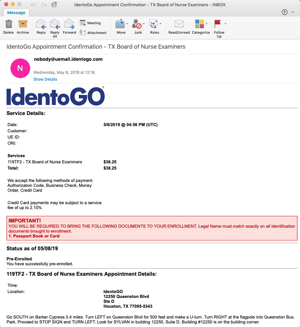
Task: Click the Junk icon
Action: (137, 24)
